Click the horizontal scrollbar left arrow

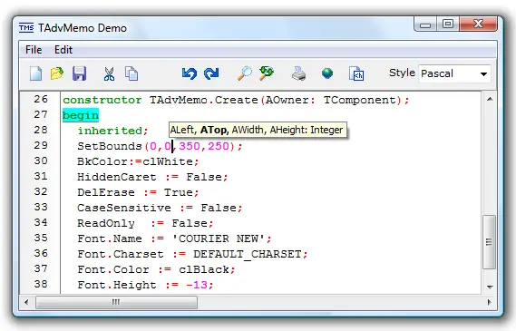26,302
